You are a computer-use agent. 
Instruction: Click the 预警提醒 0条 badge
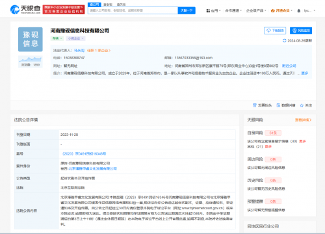[273, 201]
